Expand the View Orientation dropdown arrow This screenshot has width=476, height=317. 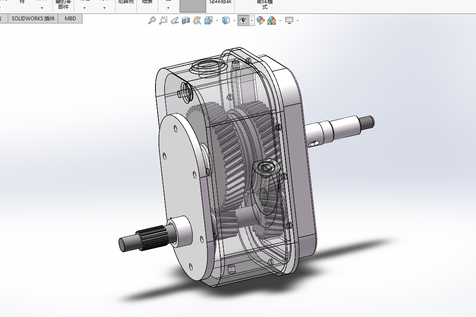(217, 21)
